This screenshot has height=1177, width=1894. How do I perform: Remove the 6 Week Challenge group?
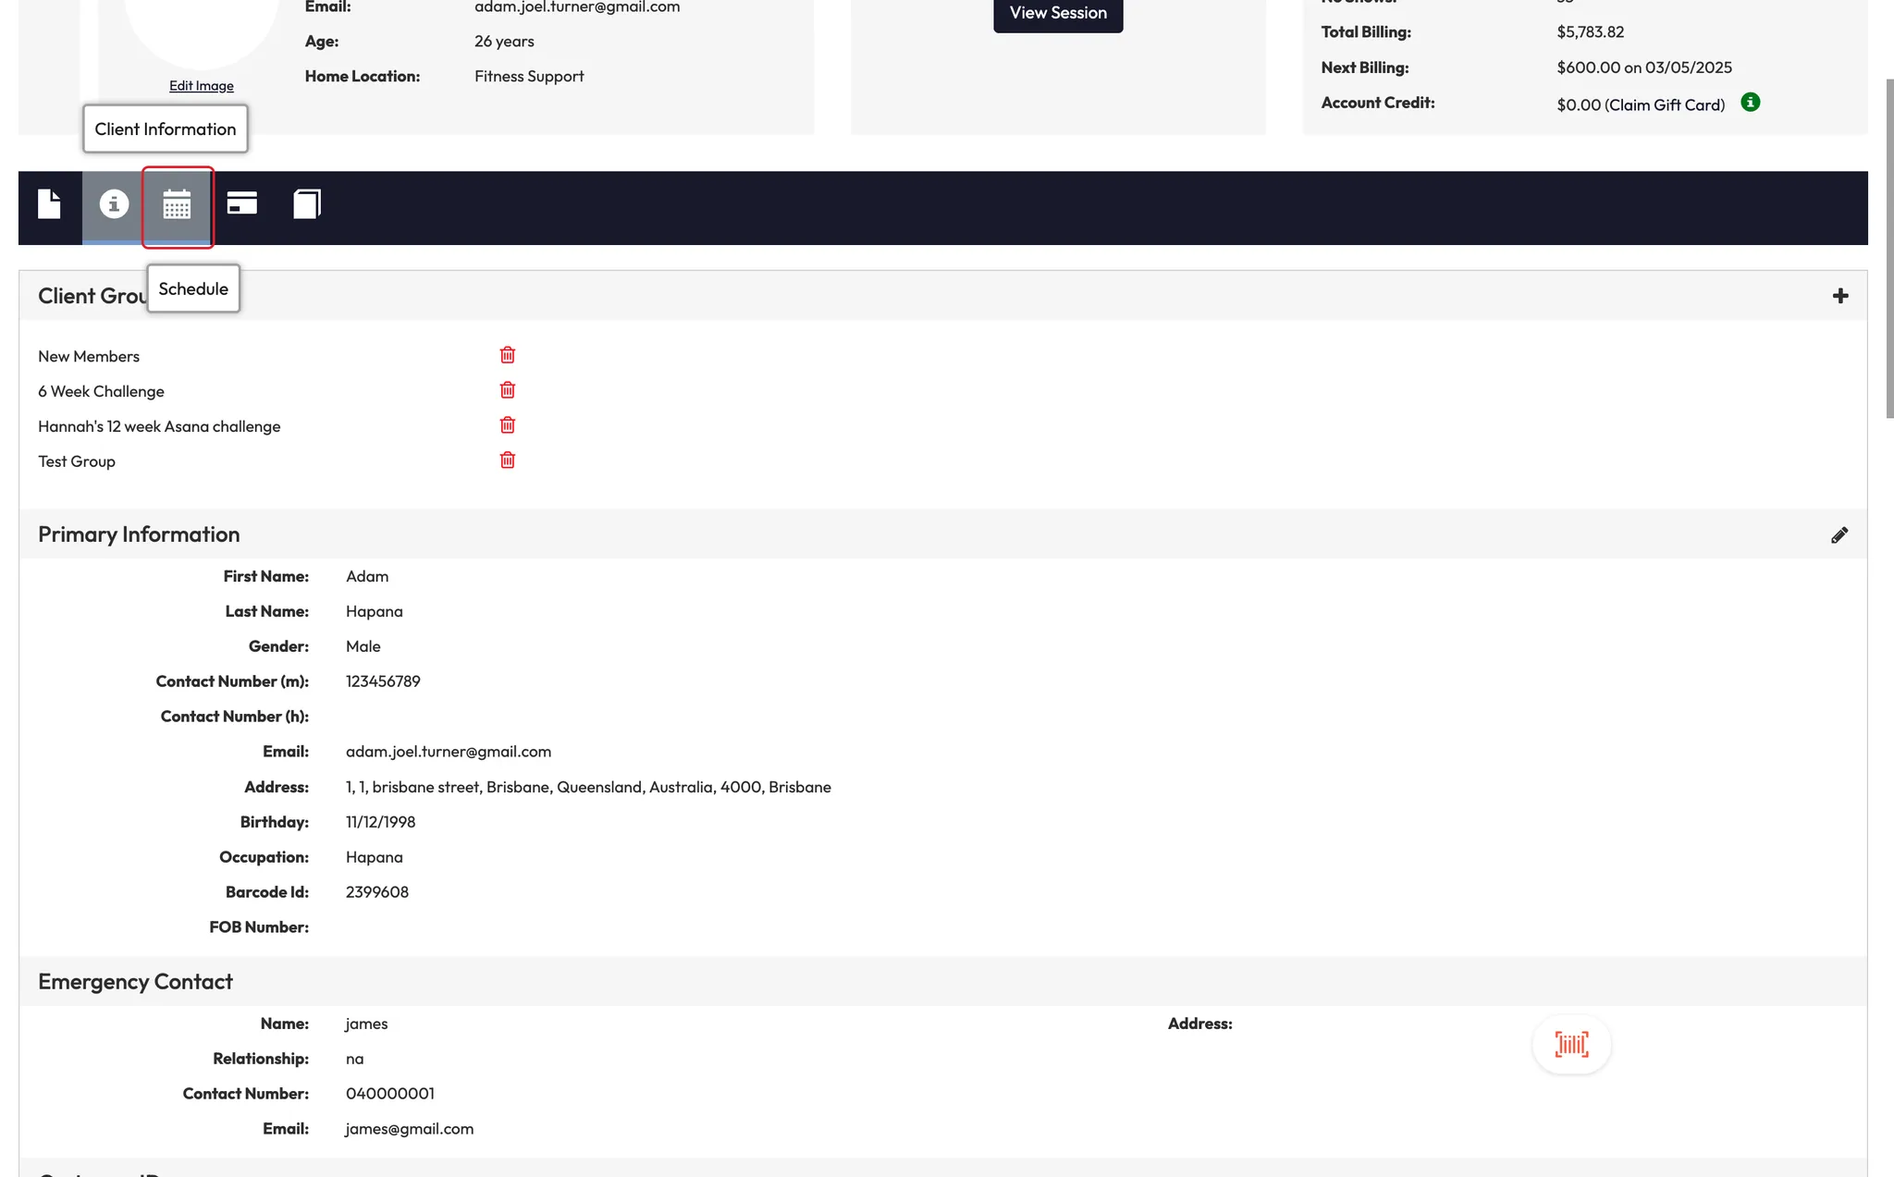pos(508,390)
